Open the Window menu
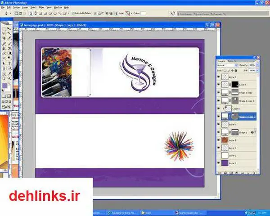The image size is (270, 216). pyautogui.click(x=58, y=7)
